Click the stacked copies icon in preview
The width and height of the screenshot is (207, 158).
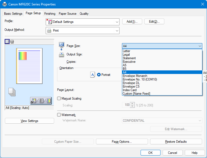click(12, 92)
